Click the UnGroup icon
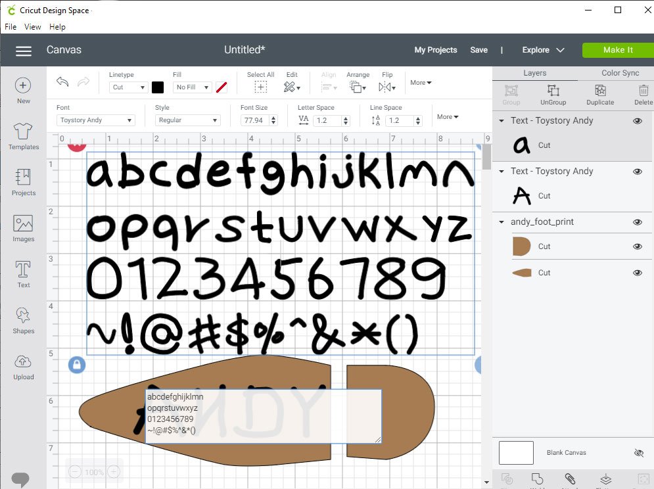The image size is (654, 489). (553, 90)
